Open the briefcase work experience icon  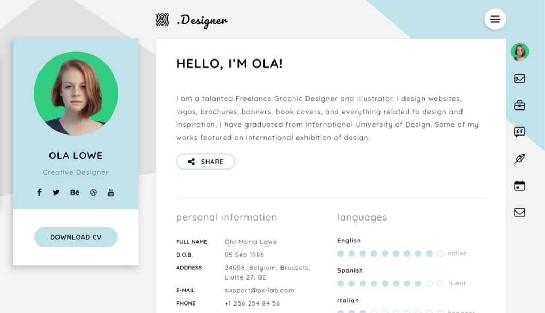[x=519, y=106]
